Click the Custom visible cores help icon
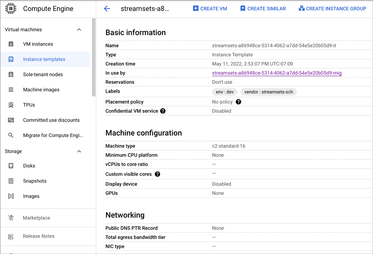Viewport: 373px width, 254px height. coord(158,174)
